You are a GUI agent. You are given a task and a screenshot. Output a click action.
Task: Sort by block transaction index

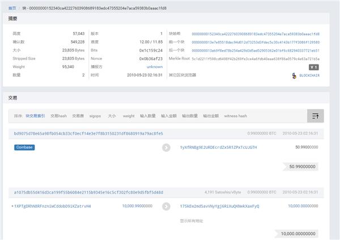click(35, 116)
